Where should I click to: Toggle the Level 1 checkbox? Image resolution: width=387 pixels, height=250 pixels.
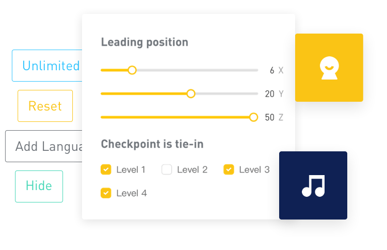pyautogui.click(x=106, y=169)
